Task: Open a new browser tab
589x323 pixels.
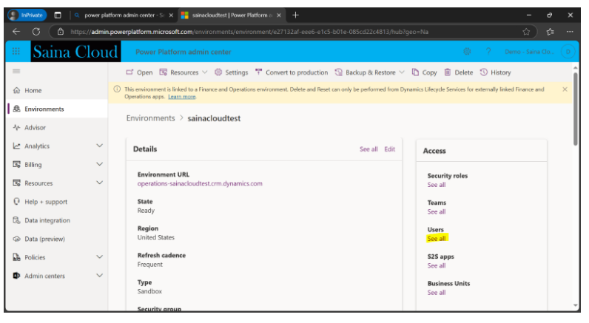Action: click(296, 15)
